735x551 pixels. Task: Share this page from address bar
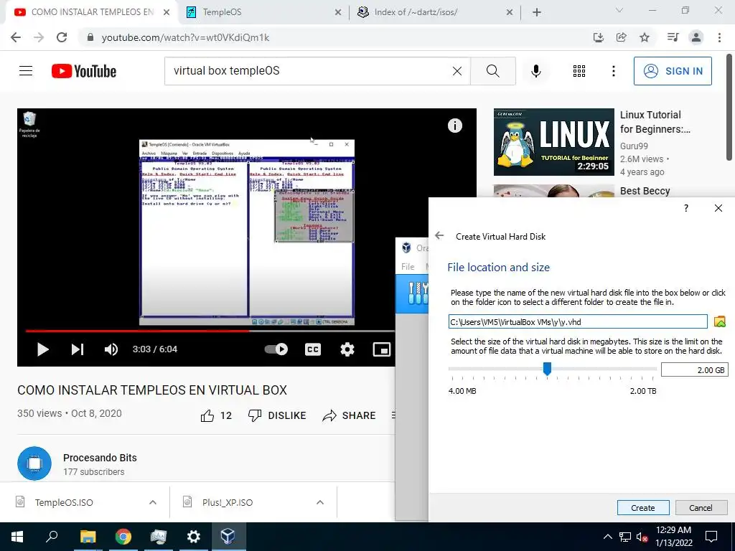pyautogui.click(x=622, y=37)
